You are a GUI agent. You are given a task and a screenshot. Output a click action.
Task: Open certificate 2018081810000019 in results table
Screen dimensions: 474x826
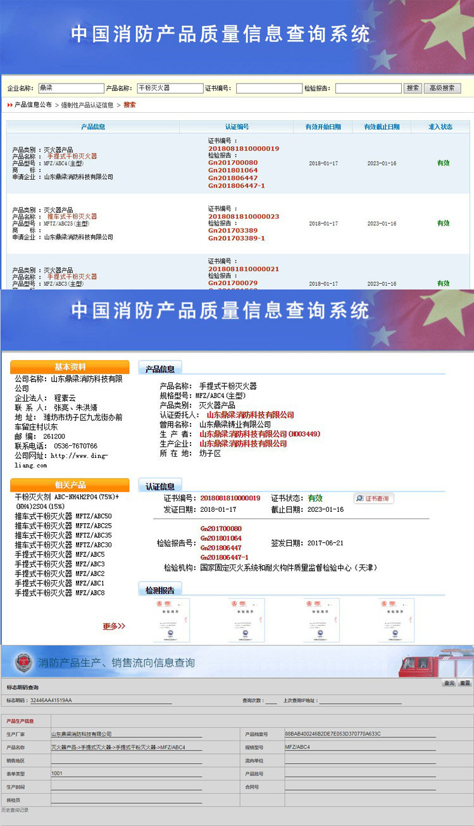(x=244, y=149)
